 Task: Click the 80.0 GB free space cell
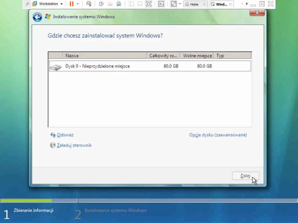coord(204,66)
